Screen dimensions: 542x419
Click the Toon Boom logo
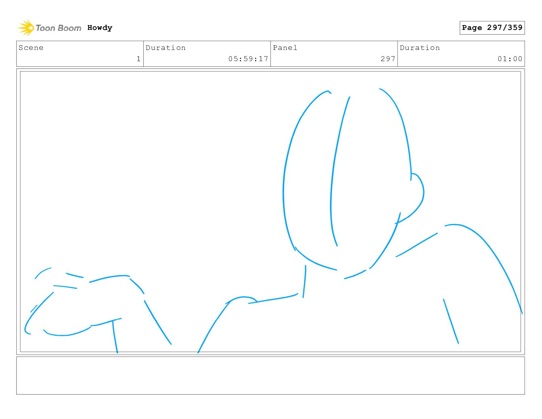[x=49, y=28]
